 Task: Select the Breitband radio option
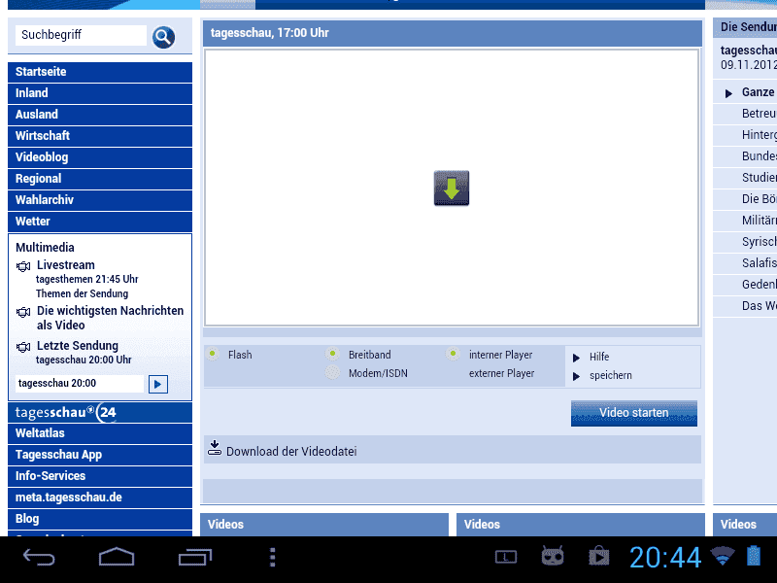pos(332,354)
